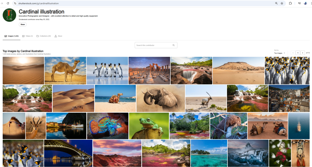
Task: Open the browser extensions puzzle icon
Action: pos(290,3)
